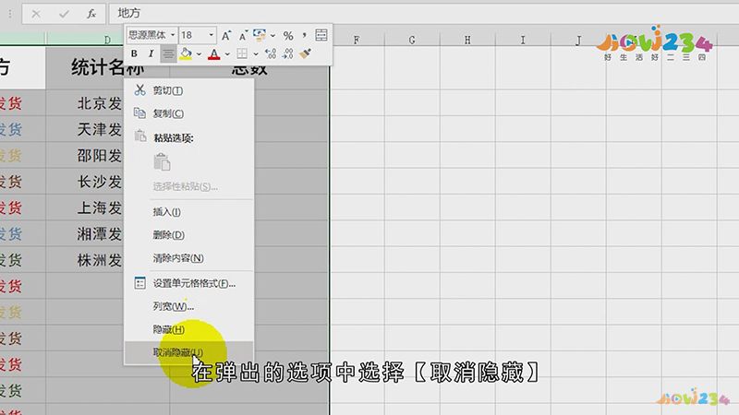Choose 插入(I) from the context menu
The height and width of the screenshot is (415, 739).
click(x=188, y=212)
